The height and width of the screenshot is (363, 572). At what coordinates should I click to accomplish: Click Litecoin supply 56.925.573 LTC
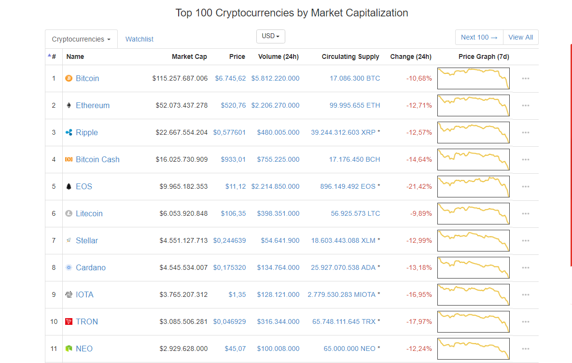point(355,213)
